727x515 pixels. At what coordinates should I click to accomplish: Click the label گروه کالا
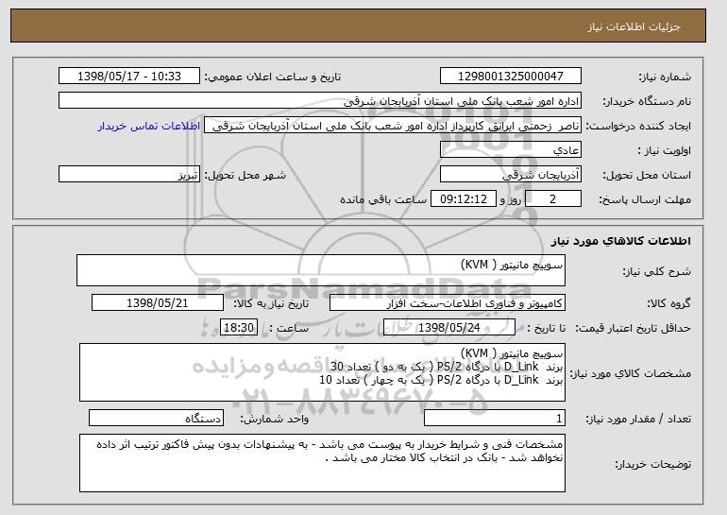pyautogui.click(x=669, y=303)
